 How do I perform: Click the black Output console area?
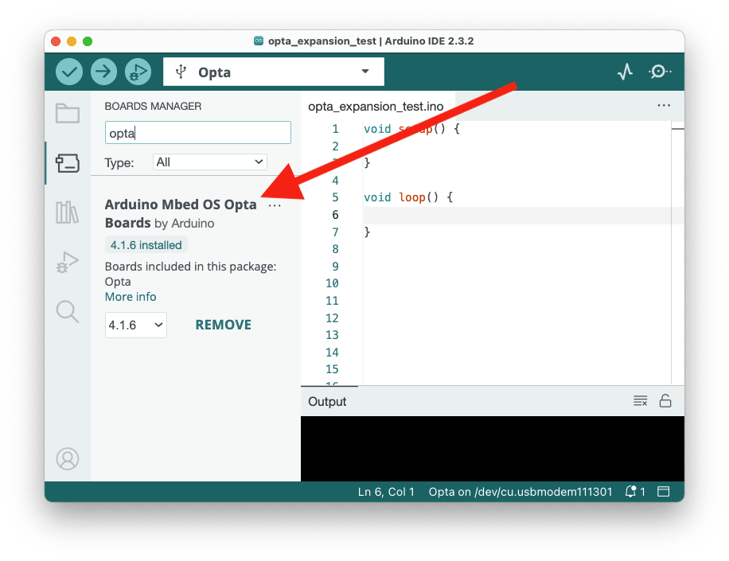(493, 449)
